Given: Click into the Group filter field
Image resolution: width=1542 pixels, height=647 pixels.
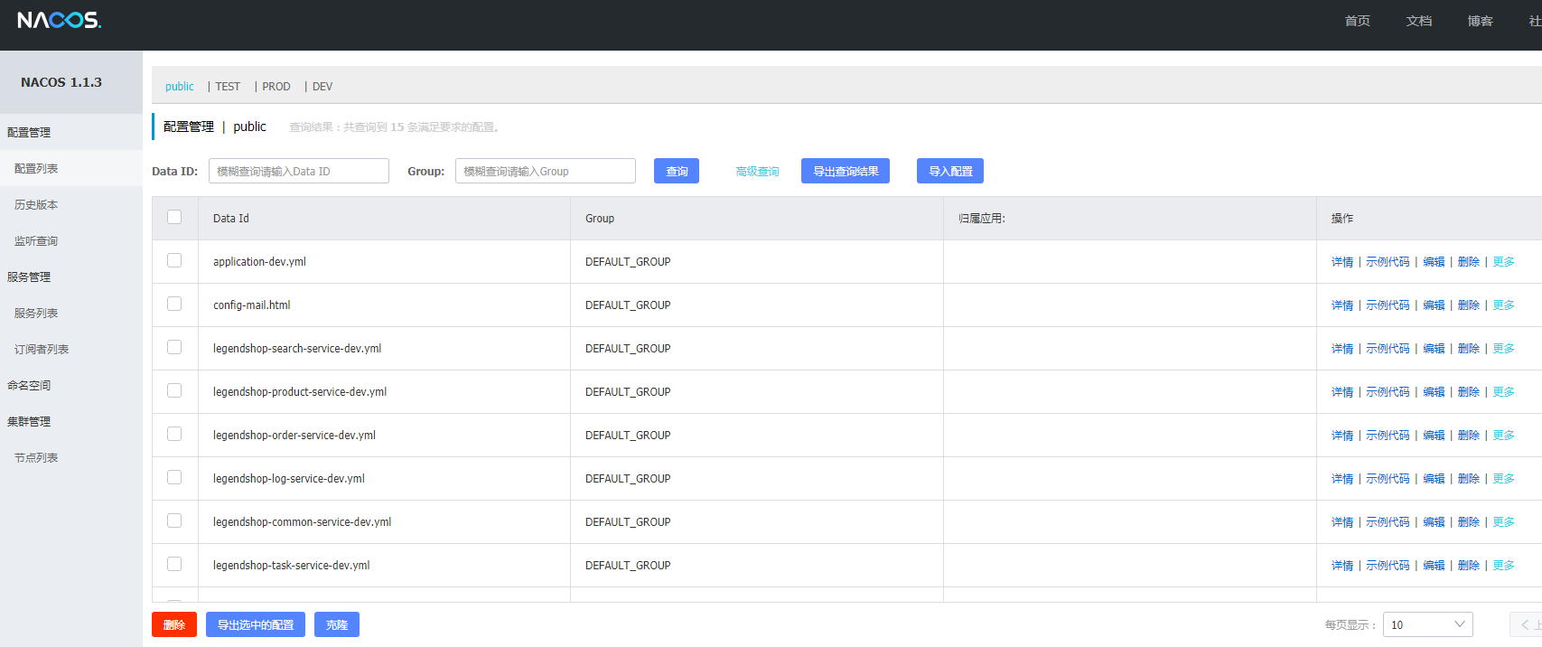Looking at the screenshot, I should click(545, 171).
